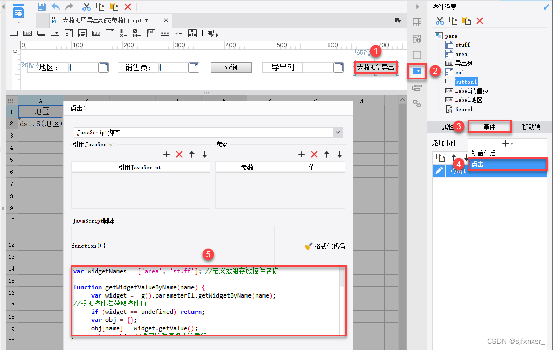Add a parameter with plus icon
553x350 pixels.
[301, 154]
